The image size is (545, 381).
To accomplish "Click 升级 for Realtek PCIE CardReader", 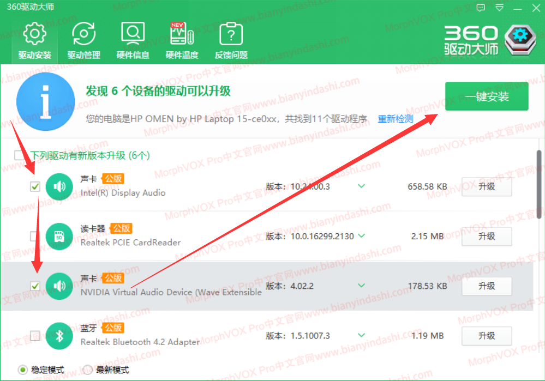I will click(487, 237).
